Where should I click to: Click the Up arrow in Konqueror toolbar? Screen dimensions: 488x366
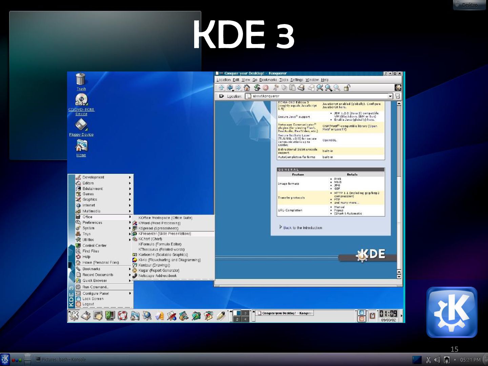tap(222, 88)
